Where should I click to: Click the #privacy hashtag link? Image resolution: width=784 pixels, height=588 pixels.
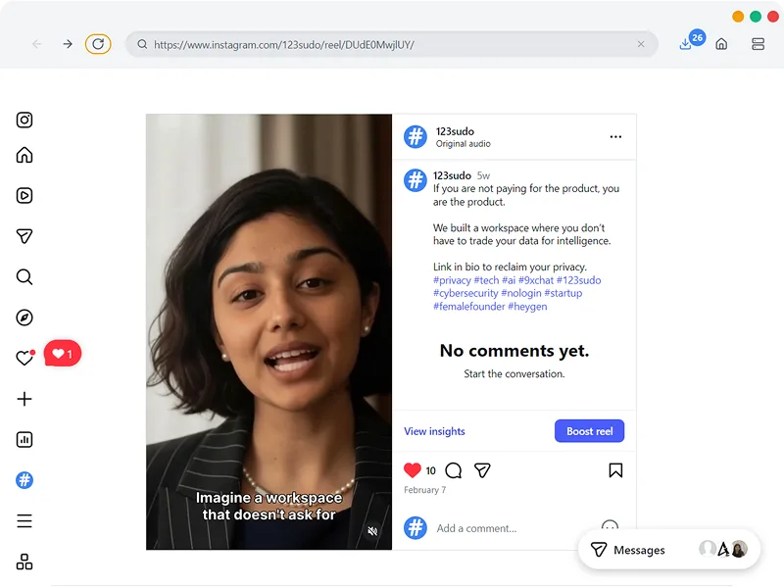[450, 279]
